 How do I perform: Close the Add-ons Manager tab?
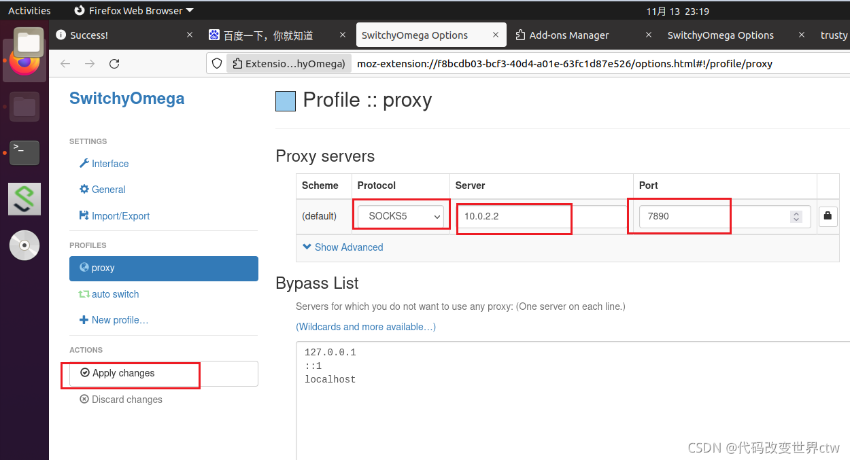click(649, 35)
